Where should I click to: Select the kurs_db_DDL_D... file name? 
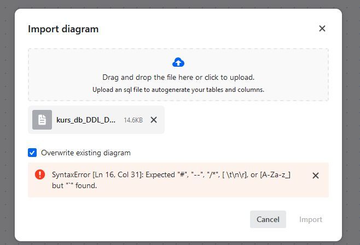click(86, 120)
